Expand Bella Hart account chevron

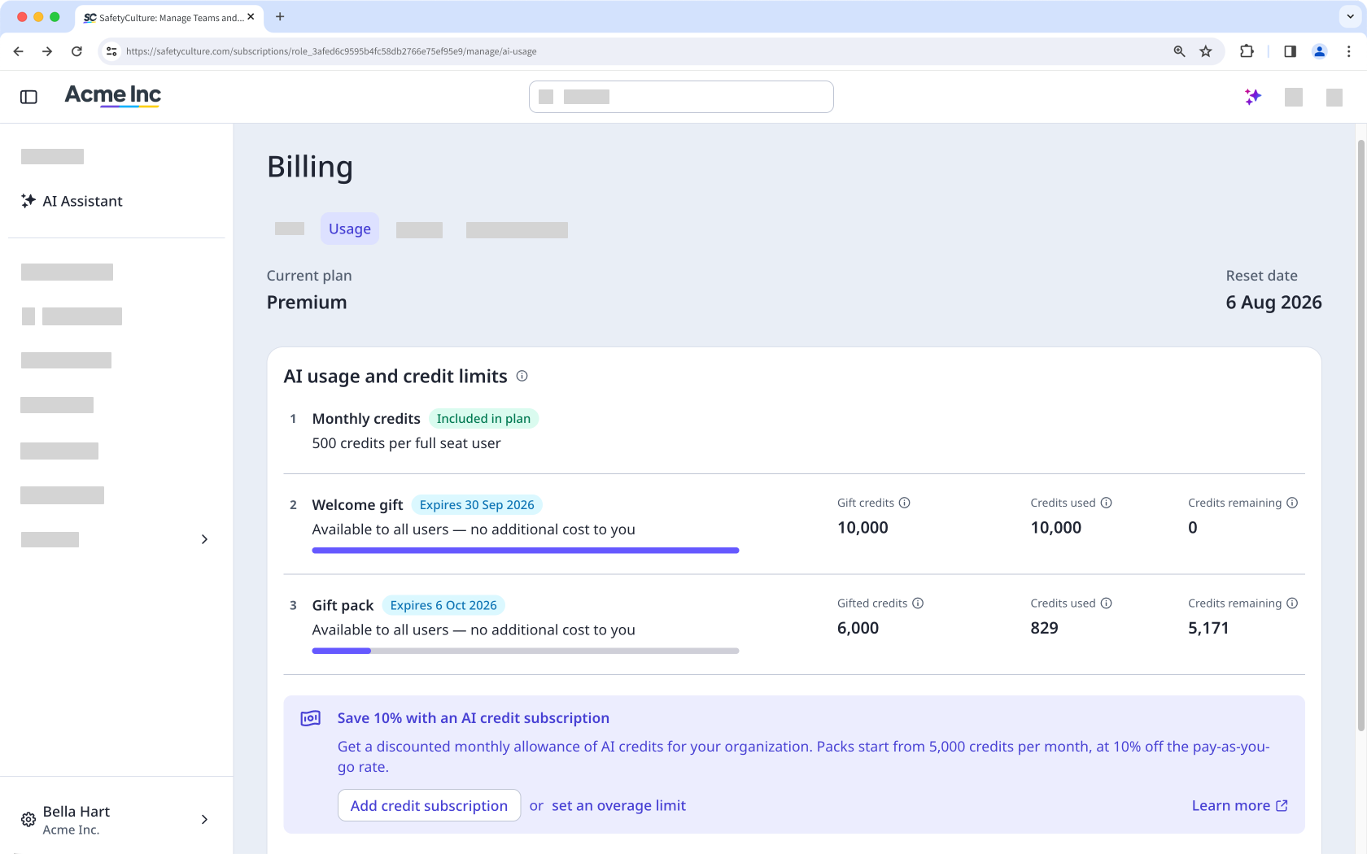(204, 820)
